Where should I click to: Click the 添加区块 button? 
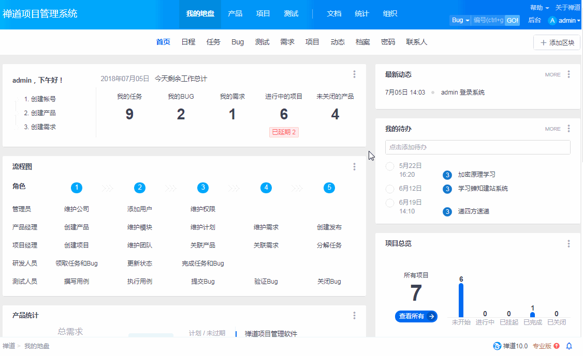pos(557,43)
